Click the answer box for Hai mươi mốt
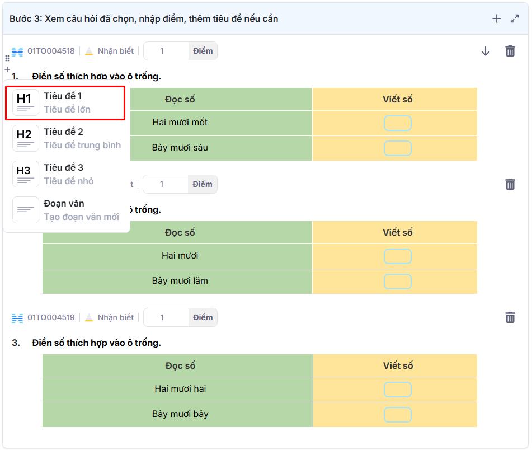This screenshot has height=450, width=532. pos(397,123)
